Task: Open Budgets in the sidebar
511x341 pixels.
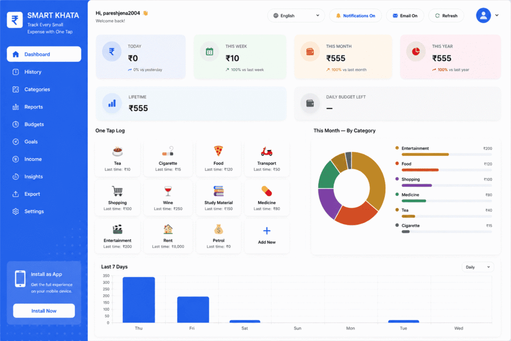Action: [44, 124]
